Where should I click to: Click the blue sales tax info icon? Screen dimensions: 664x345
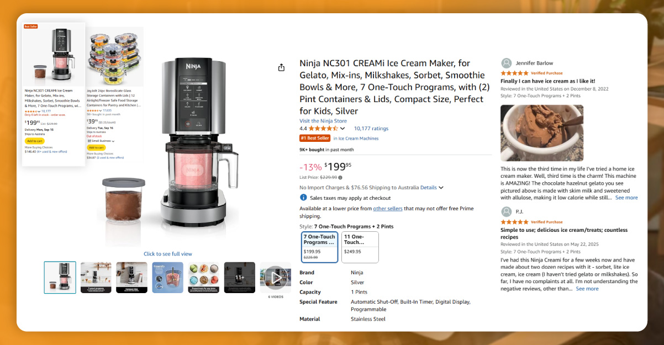tap(303, 198)
